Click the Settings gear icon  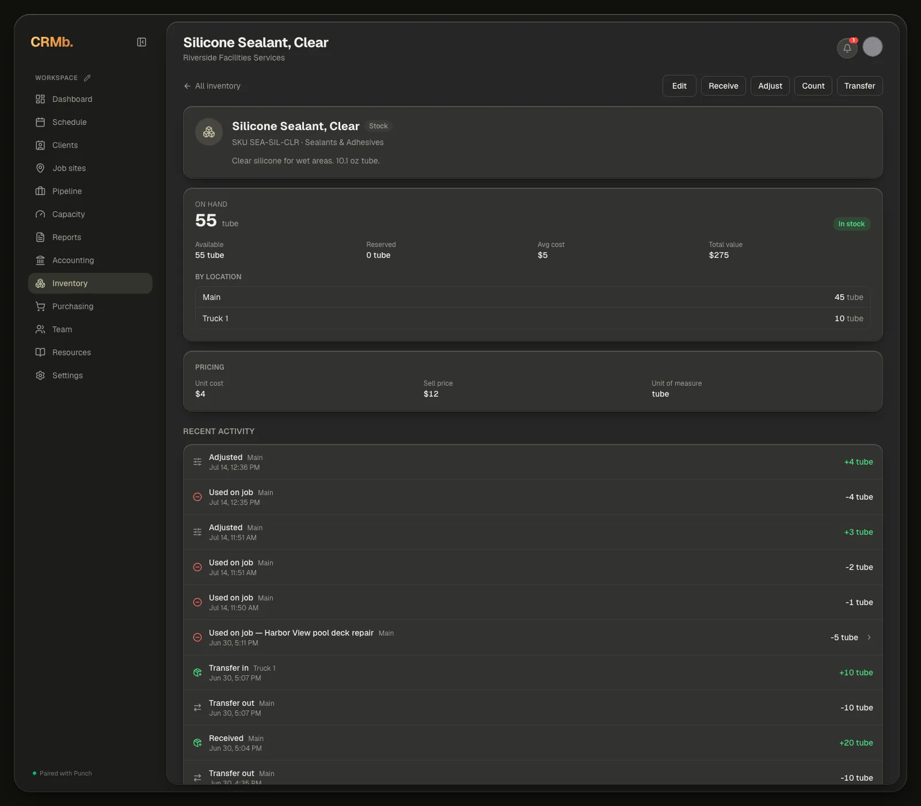tap(40, 375)
